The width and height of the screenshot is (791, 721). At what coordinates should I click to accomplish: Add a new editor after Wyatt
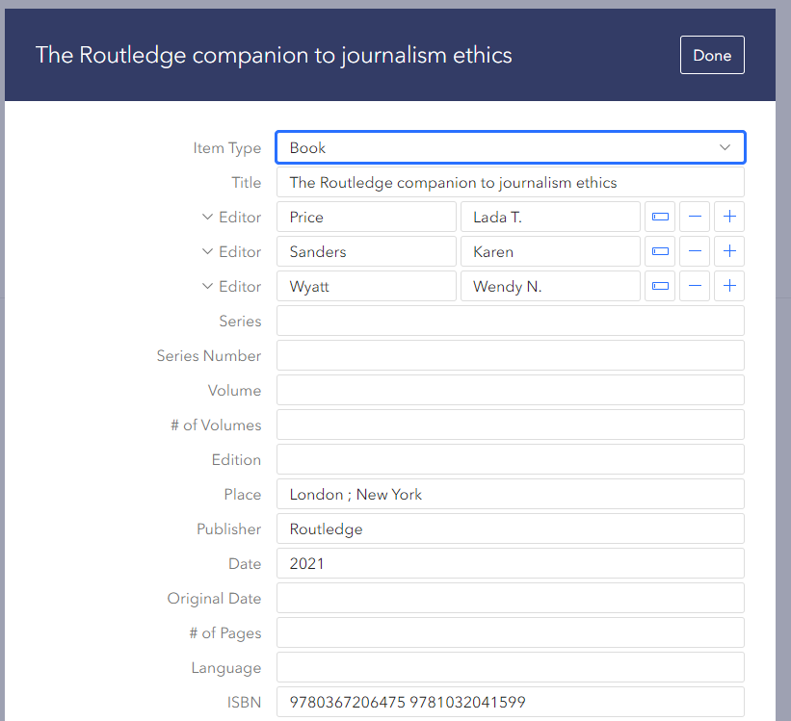point(729,286)
